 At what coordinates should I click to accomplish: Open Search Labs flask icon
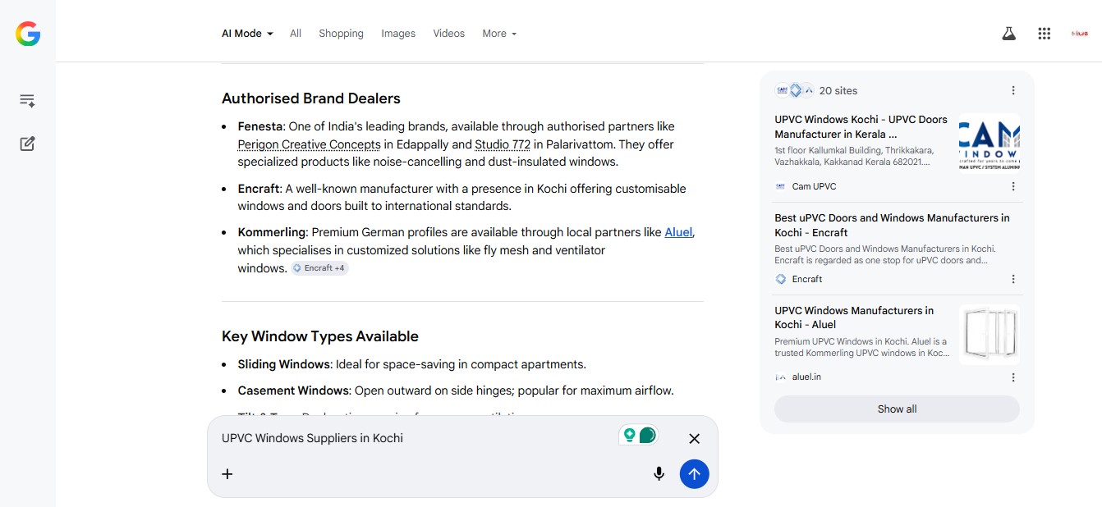pyautogui.click(x=1008, y=34)
